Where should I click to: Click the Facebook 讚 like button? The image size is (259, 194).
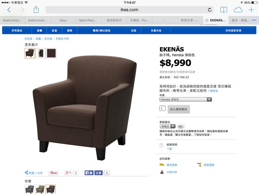(x=89, y=173)
